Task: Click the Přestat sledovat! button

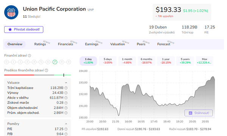Action: point(24,29)
